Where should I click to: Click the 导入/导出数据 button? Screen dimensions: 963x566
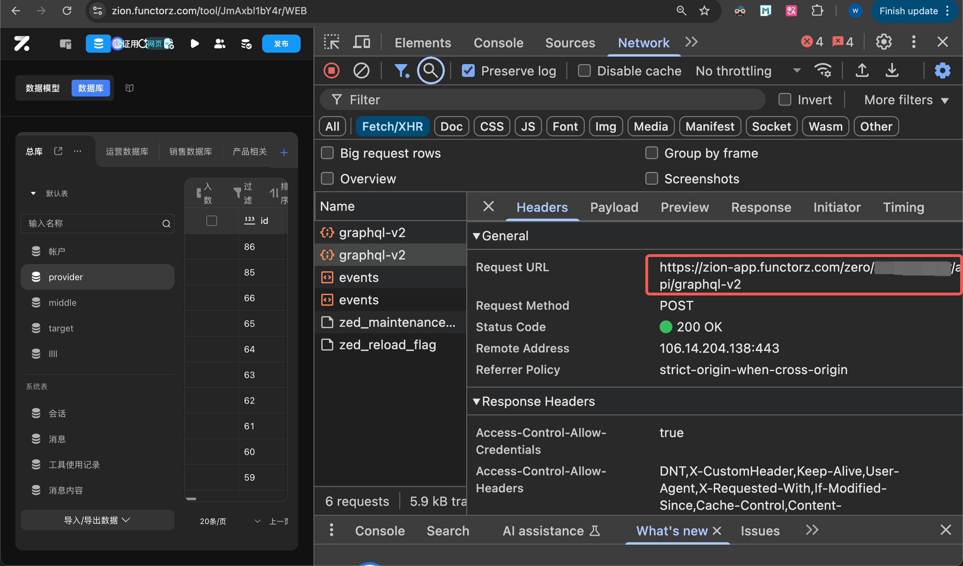coord(97,520)
